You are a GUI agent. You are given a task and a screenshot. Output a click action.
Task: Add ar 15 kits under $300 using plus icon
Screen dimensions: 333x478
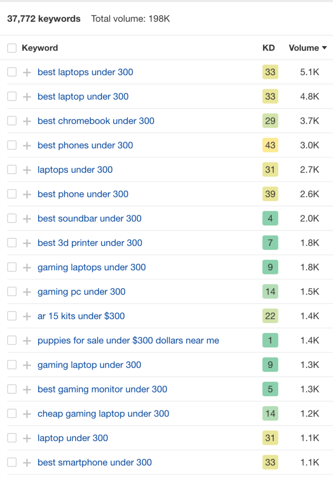pos(27,316)
